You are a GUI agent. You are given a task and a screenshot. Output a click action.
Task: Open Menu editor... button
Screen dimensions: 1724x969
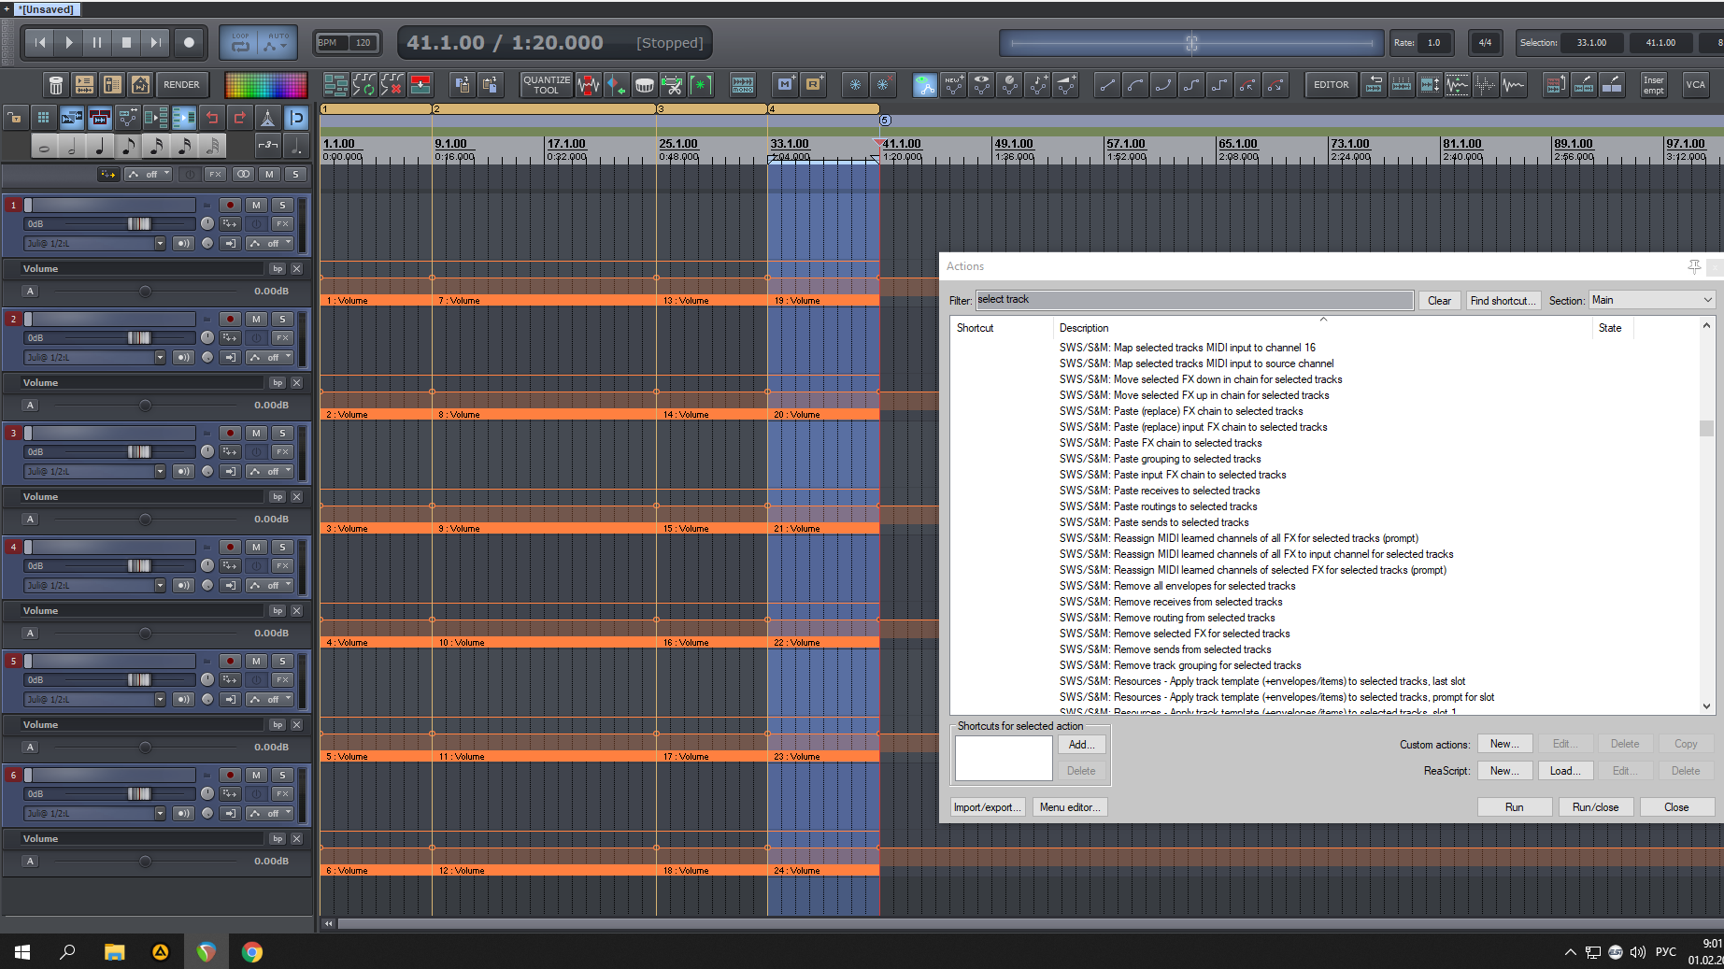pyautogui.click(x=1070, y=807)
